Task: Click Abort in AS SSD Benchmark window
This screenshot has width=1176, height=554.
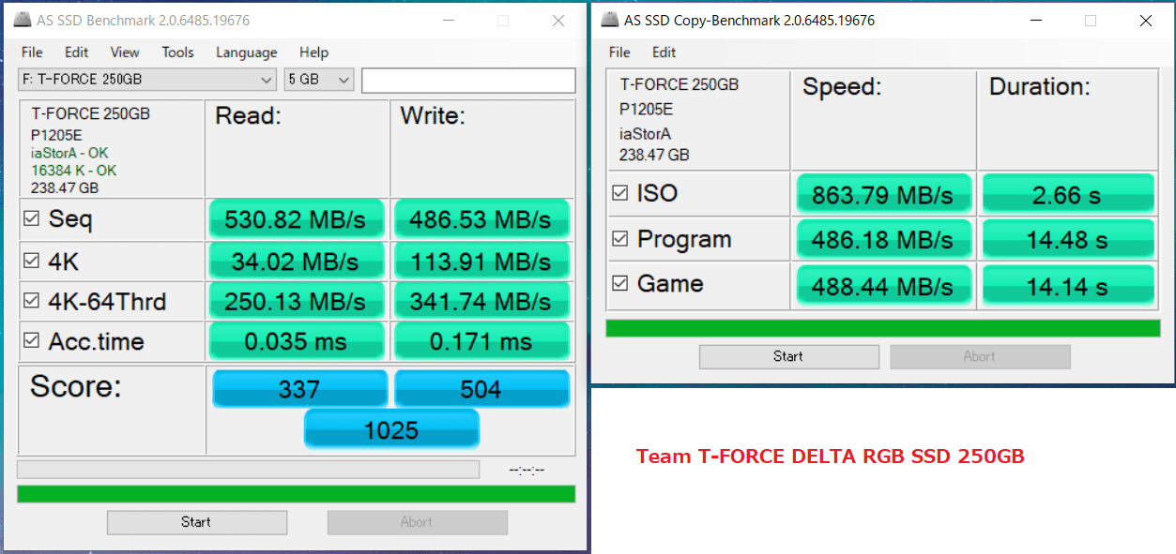Action: [x=417, y=522]
